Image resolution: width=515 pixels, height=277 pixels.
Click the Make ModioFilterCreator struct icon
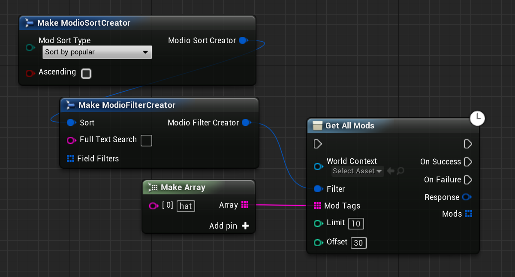(71, 105)
